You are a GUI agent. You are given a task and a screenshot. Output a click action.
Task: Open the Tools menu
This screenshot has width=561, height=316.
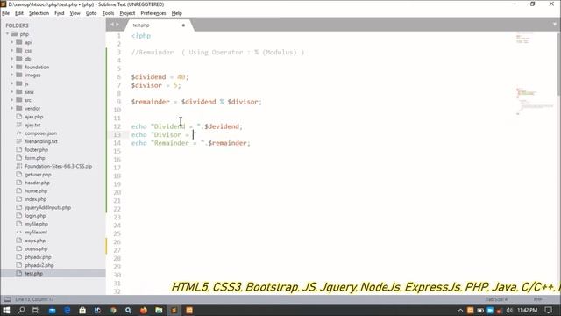[108, 13]
